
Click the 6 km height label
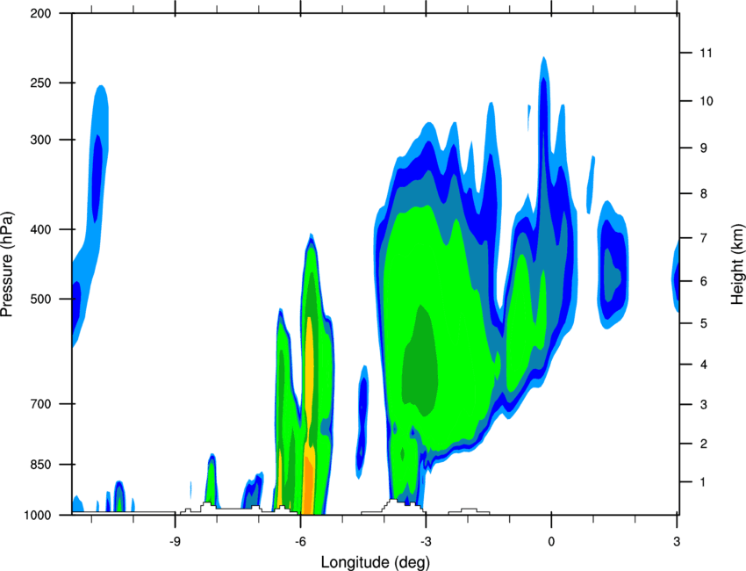[704, 281]
